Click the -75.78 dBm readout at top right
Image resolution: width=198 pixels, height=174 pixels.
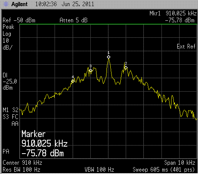coord(180,20)
